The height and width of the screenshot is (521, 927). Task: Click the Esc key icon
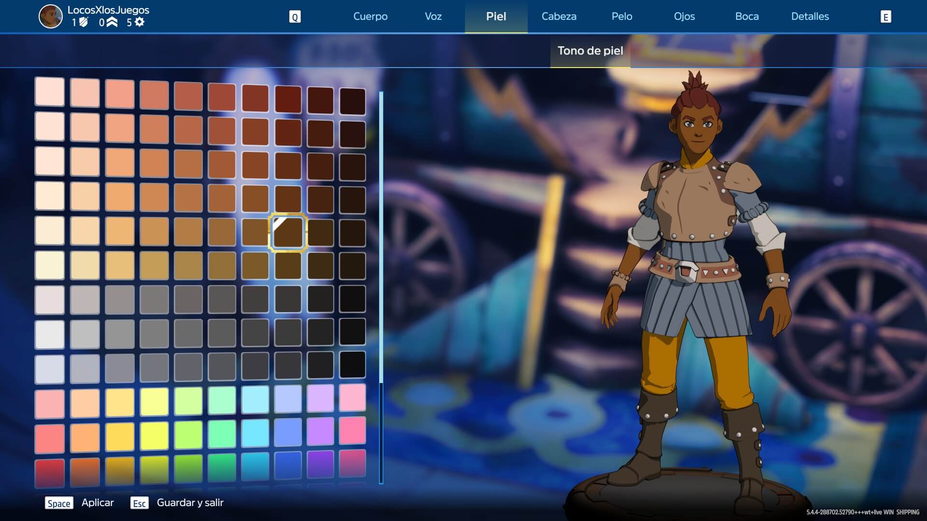[x=139, y=503]
